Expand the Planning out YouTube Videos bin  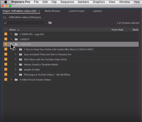click(x=16, y=74)
